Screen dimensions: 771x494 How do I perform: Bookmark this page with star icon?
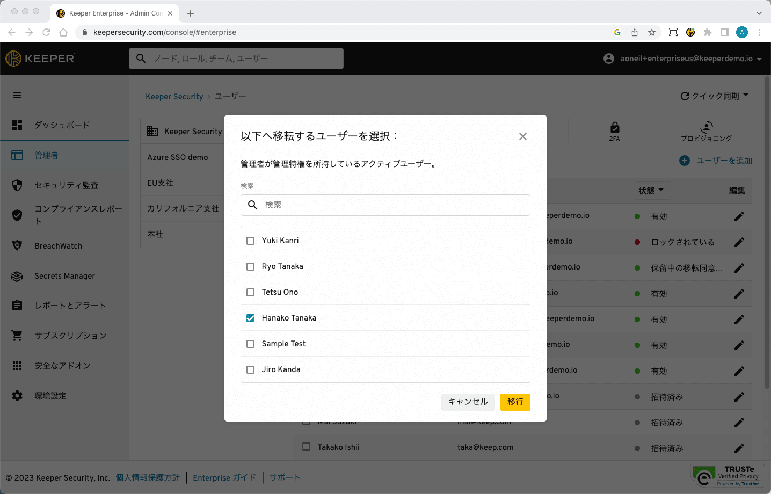pyautogui.click(x=652, y=32)
